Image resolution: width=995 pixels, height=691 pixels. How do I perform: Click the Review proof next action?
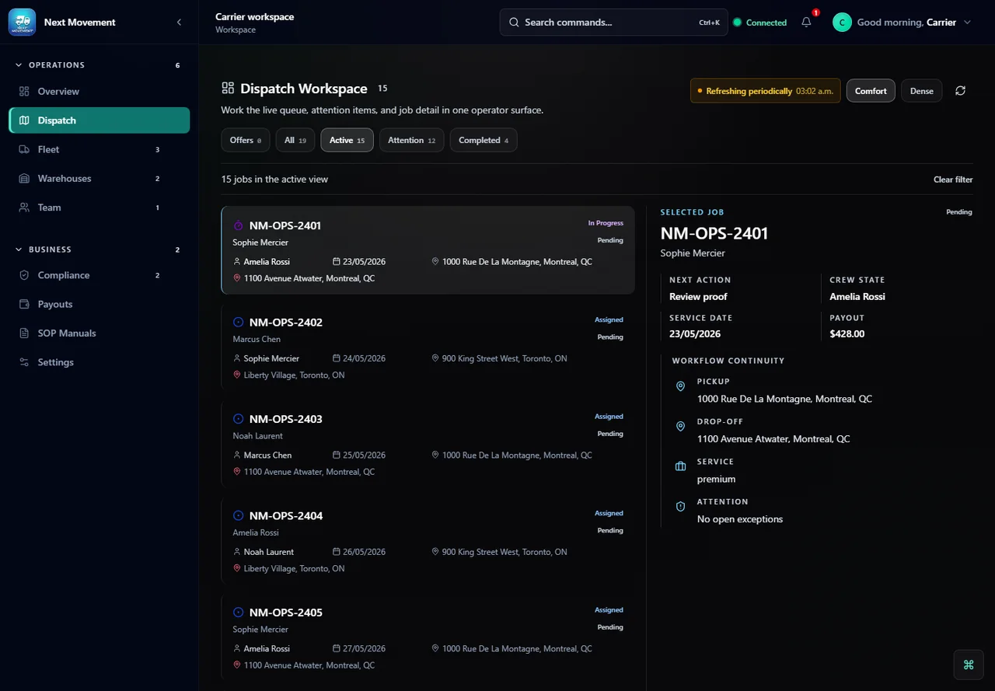[x=698, y=297]
